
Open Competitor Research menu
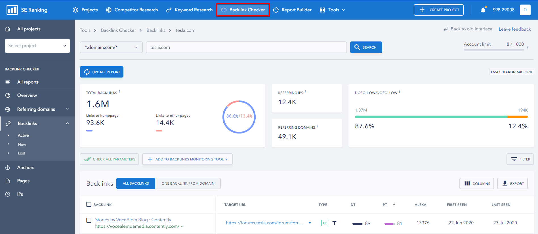click(x=132, y=10)
